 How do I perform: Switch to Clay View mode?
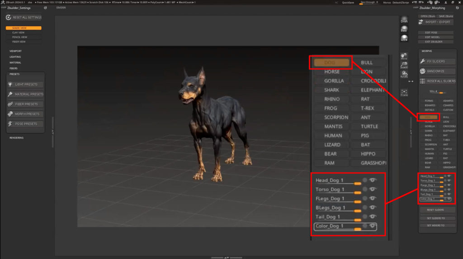[x=19, y=32]
